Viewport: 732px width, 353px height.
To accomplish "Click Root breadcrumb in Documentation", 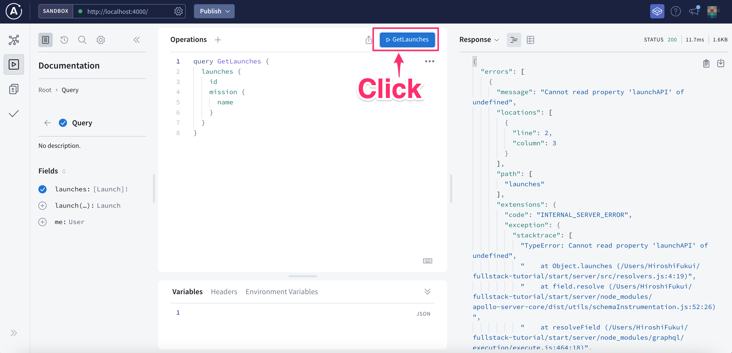I will [45, 90].
